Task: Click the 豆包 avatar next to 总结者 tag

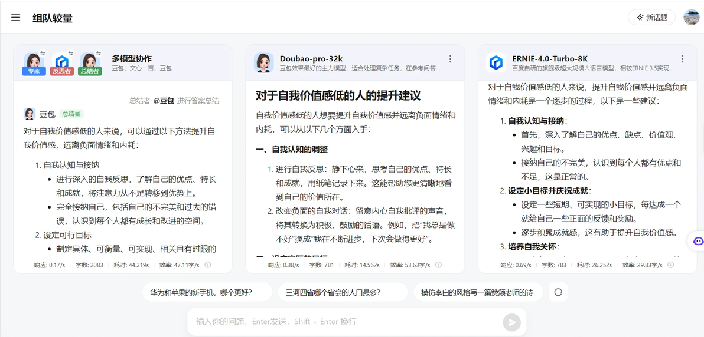Action: [x=30, y=114]
